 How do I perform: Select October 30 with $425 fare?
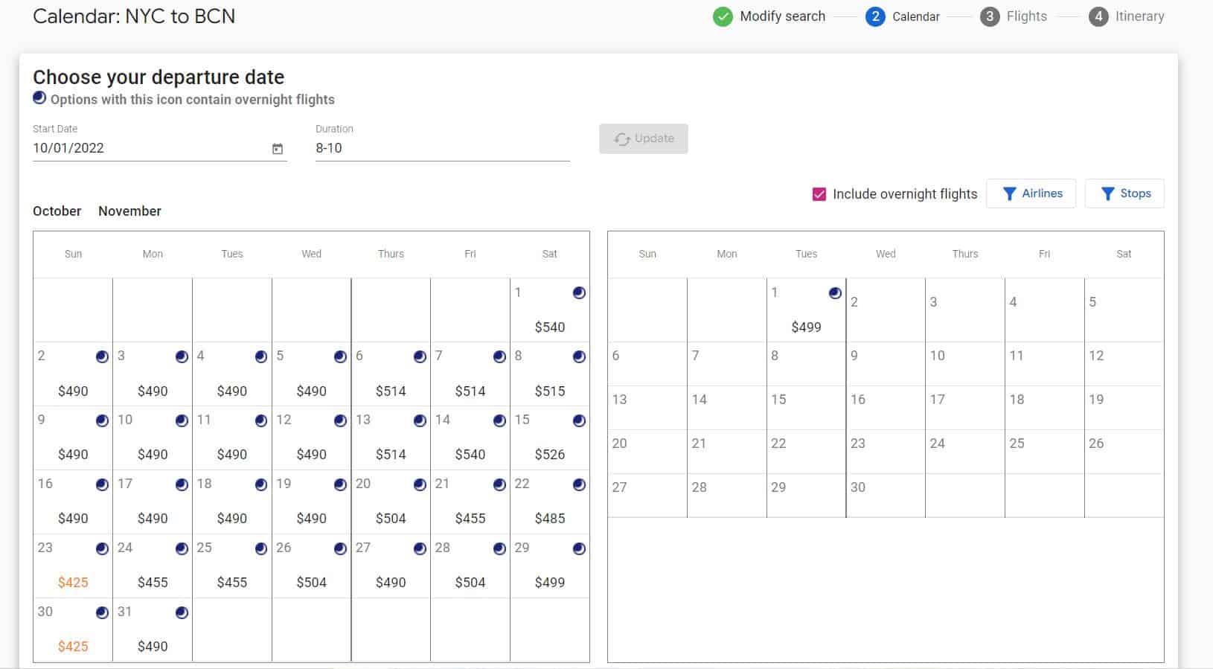point(73,630)
